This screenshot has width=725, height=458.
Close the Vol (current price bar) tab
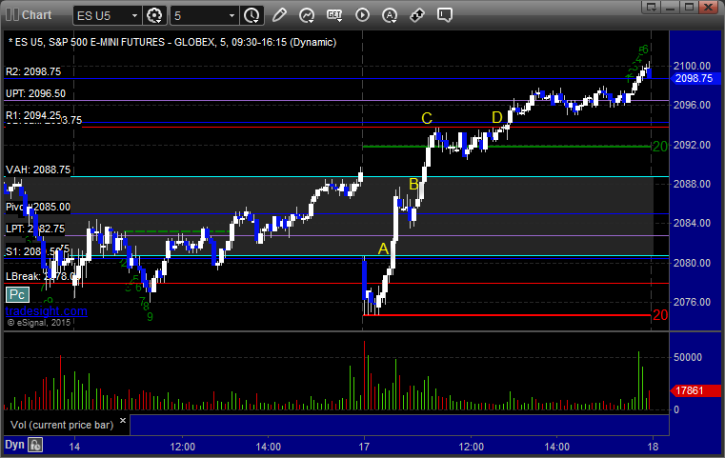click(123, 421)
